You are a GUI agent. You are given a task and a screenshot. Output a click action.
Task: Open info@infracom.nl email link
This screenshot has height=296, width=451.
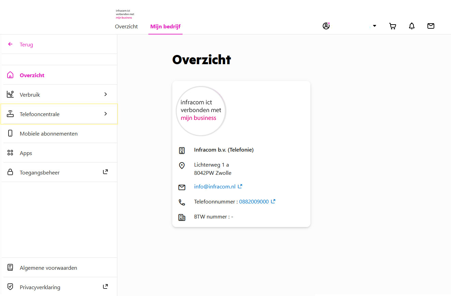tap(215, 186)
